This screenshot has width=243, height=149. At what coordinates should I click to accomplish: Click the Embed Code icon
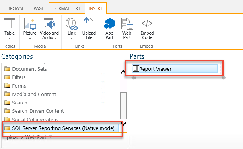coord(147,23)
